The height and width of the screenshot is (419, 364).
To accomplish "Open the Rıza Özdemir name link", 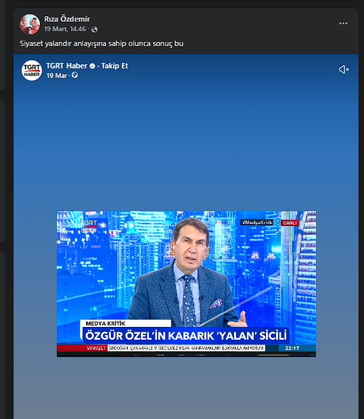I will coord(67,19).
